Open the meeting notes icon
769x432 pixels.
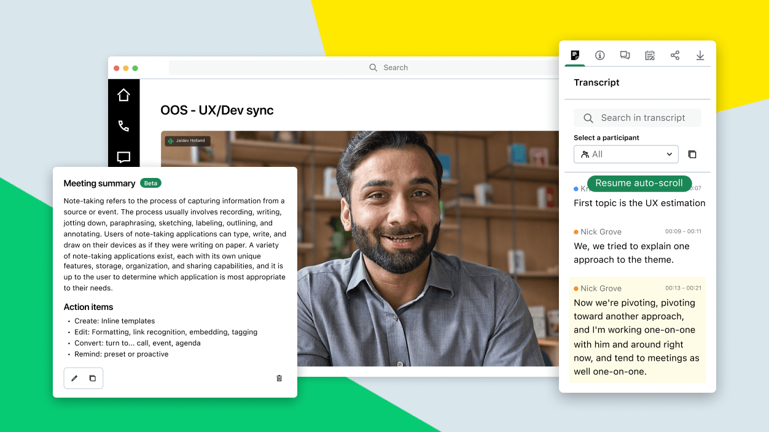[650, 55]
